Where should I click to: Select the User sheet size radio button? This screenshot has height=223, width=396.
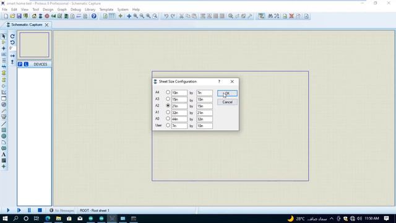[168, 125]
